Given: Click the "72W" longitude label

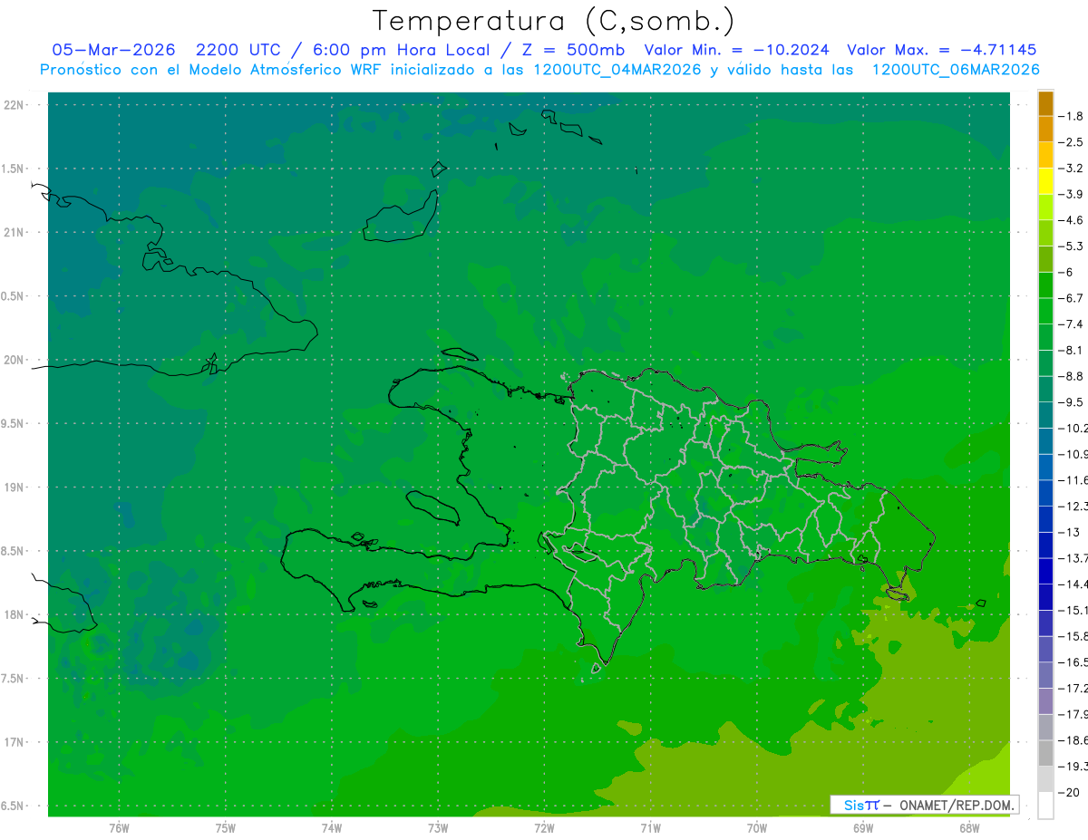Looking at the screenshot, I should 544,827.
